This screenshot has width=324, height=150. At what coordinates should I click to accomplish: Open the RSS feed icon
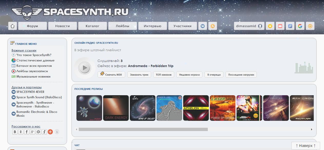(213, 26)
